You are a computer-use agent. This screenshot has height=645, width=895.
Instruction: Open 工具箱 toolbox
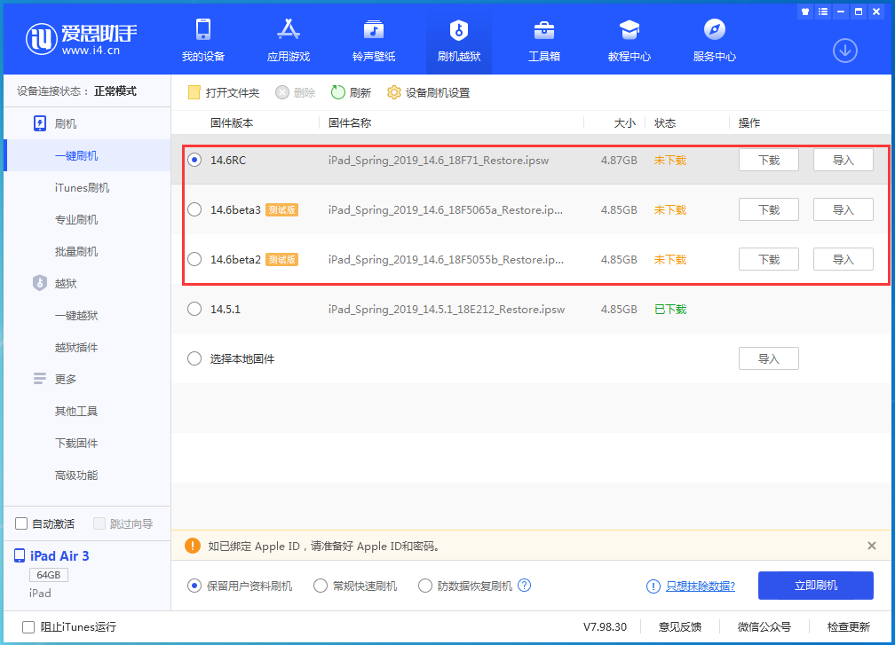click(x=544, y=40)
